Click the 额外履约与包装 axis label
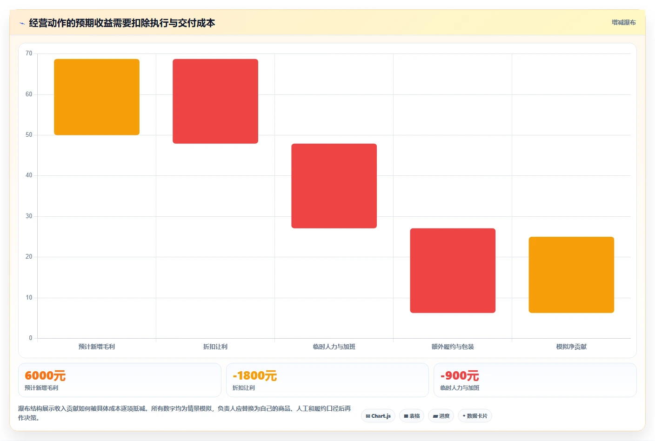The image size is (655, 441). coord(453,347)
